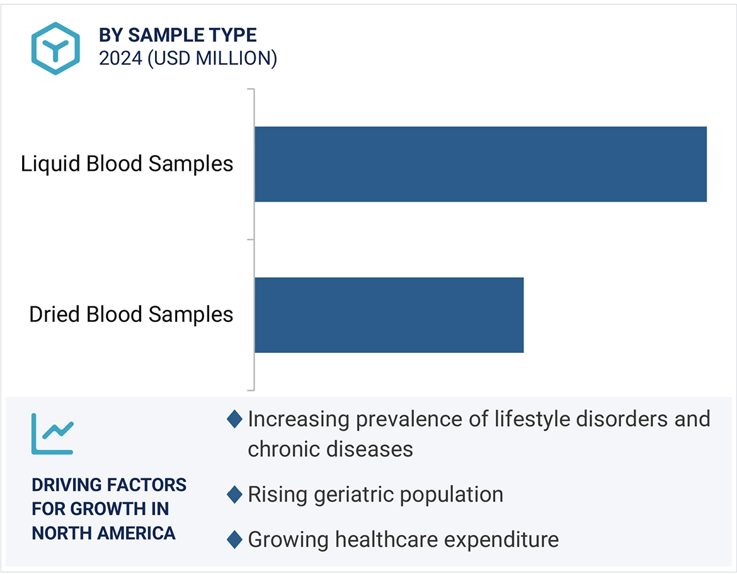Click the Increasing prevalence of lifestyle disorders line

click(x=479, y=419)
